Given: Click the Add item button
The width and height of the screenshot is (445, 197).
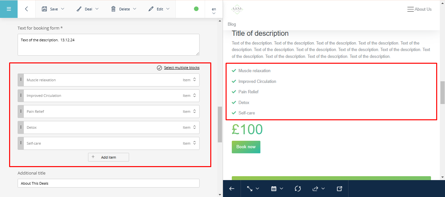Looking at the screenshot, I should [109, 157].
